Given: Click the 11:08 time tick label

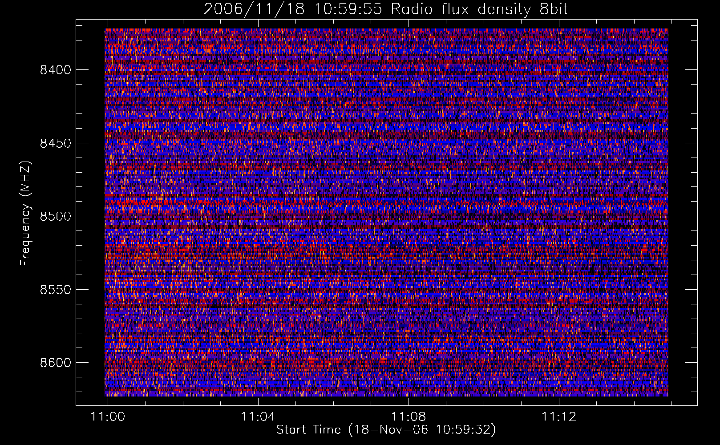Looking at the screenshot, I should pyautogui.click(x=409, y=417).
